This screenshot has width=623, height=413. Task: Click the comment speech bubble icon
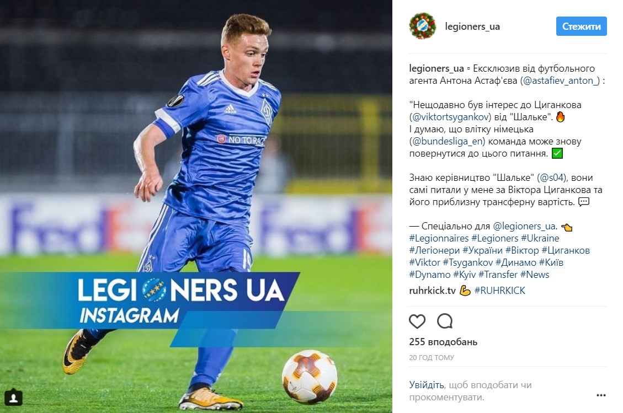click(x=445, y=321)
